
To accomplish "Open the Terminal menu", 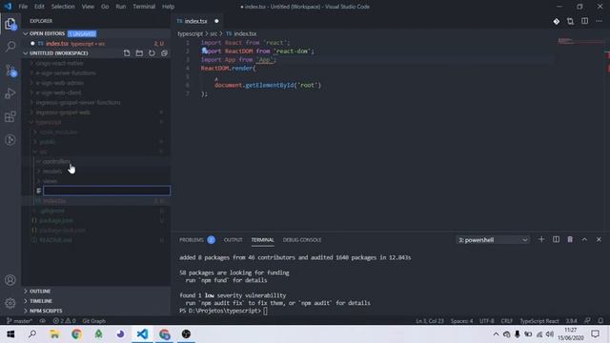I will (x=144, y=7).
